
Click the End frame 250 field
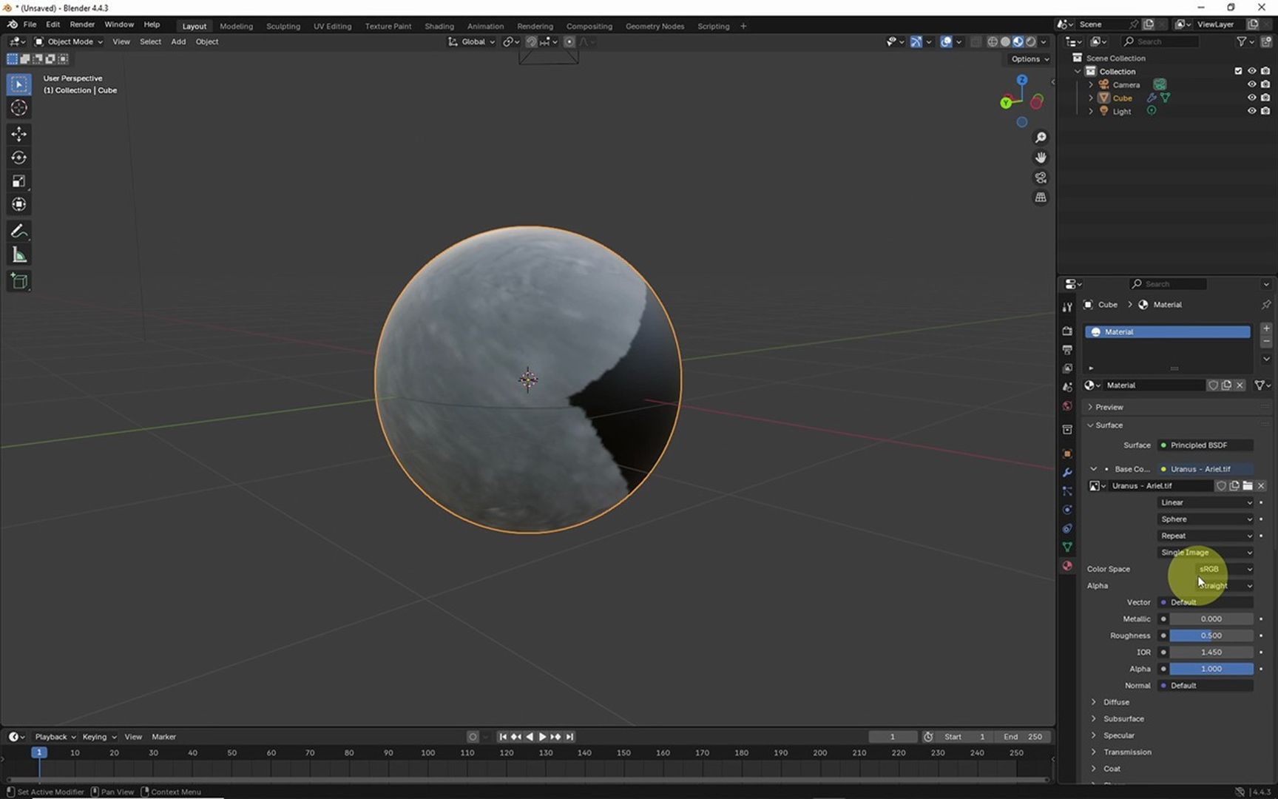(1023, 737)
